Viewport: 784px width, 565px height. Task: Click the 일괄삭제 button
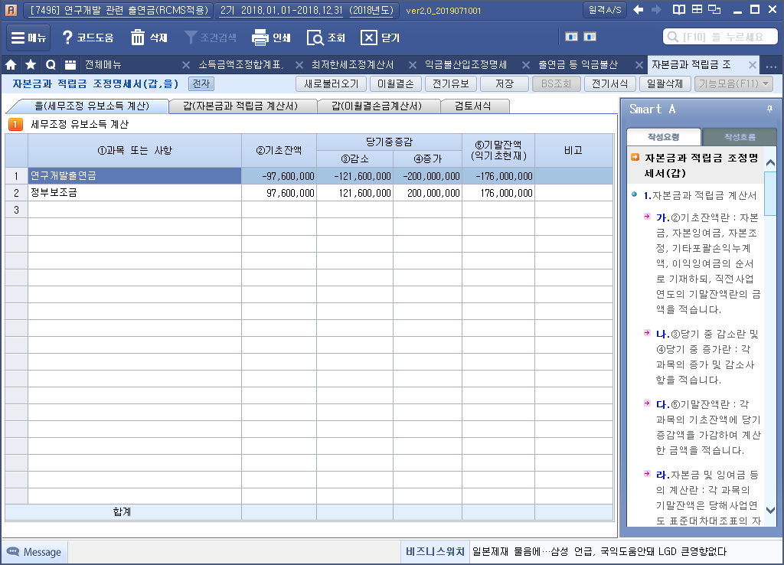[x=665, y=84]
